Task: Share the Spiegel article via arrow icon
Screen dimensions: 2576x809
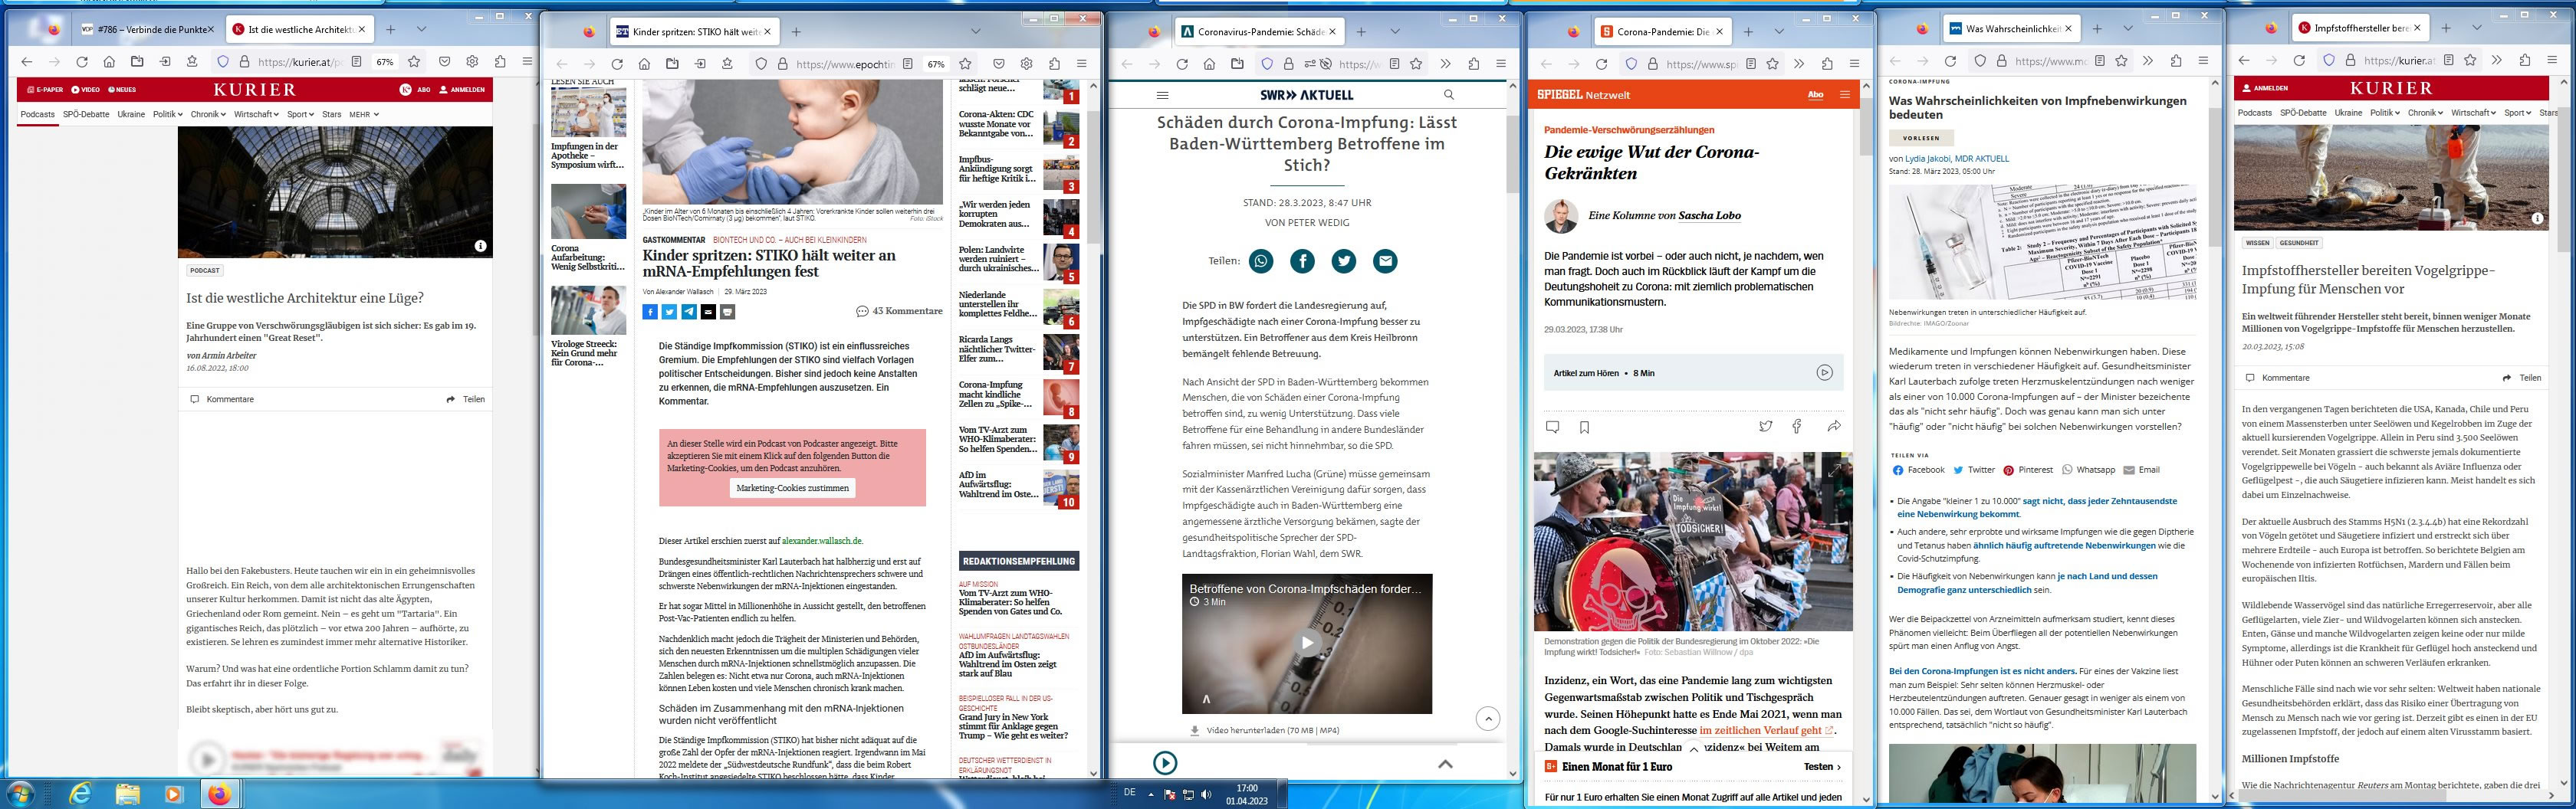Action: (1833, 427)
